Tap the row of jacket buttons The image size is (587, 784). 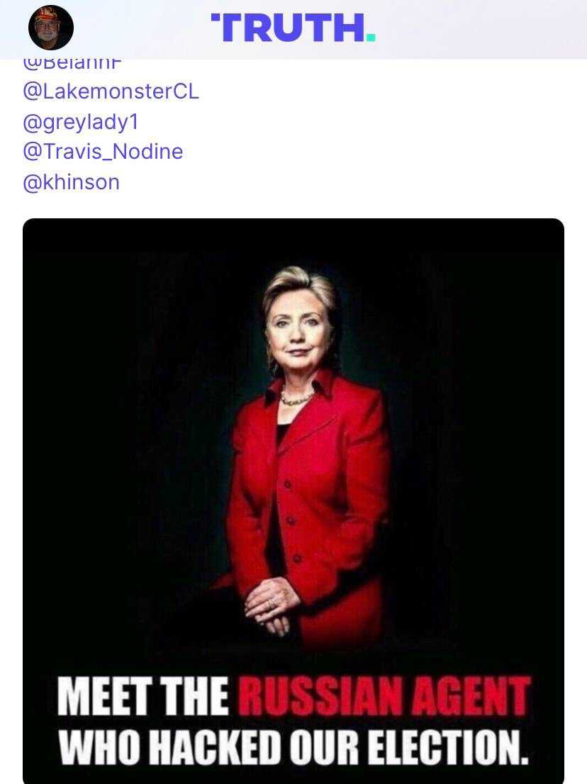pos(292,520)
